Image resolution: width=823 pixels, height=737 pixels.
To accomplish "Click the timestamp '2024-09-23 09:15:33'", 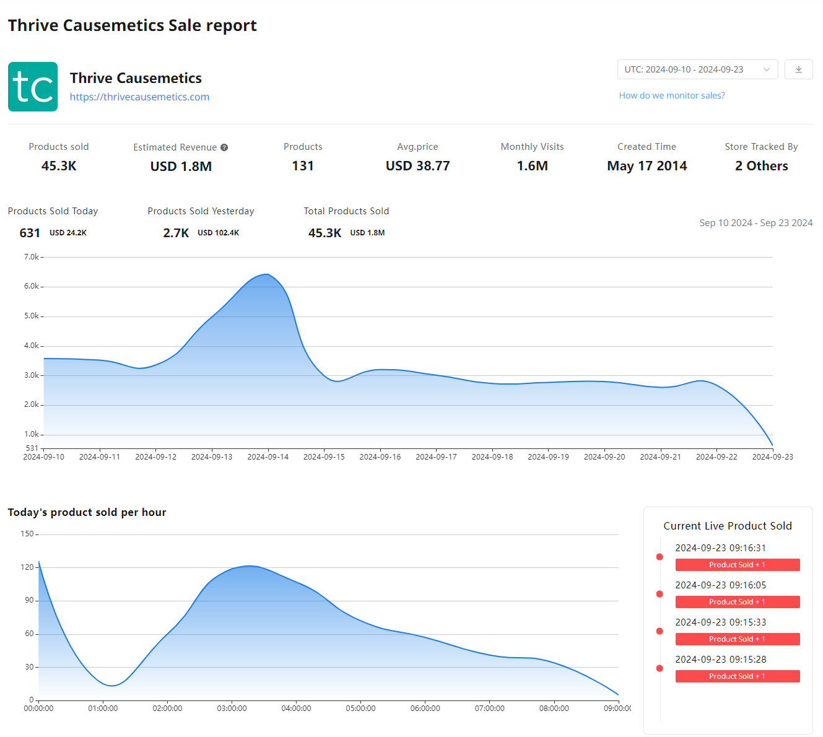I will coord(720,622).
